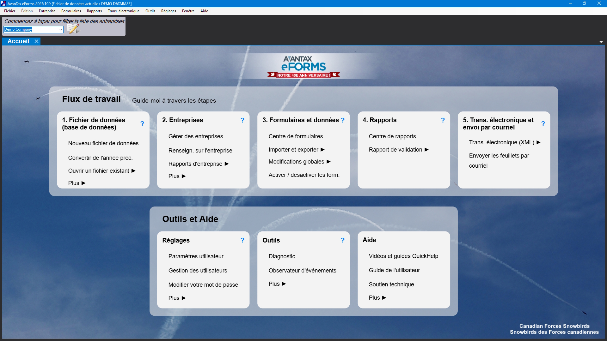Screen dimensions: 607x341
Task: Open help for Trans. électronique card
Action: [543, 124]
